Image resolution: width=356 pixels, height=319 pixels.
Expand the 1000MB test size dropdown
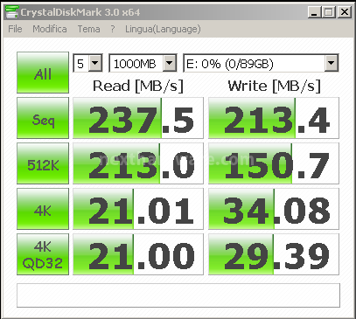click(170, 63)
